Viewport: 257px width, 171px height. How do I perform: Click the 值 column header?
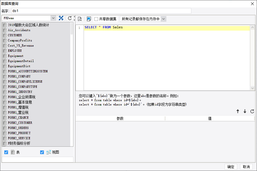coord(210,118)
